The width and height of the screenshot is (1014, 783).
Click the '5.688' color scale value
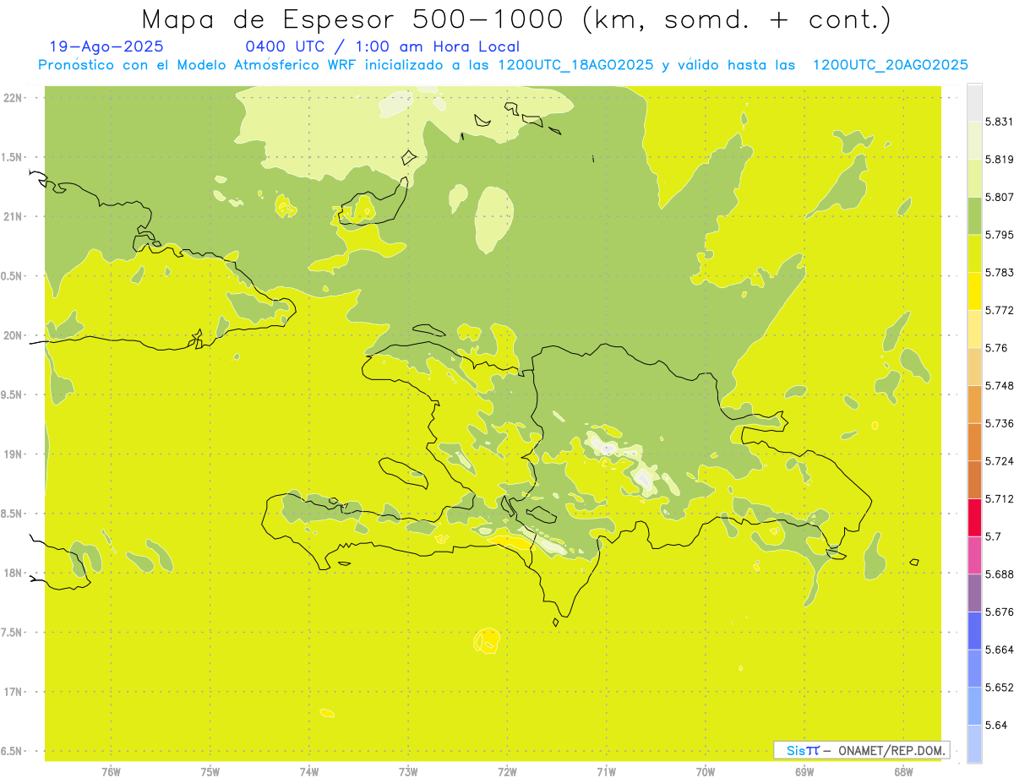click(x=999, y=574)
